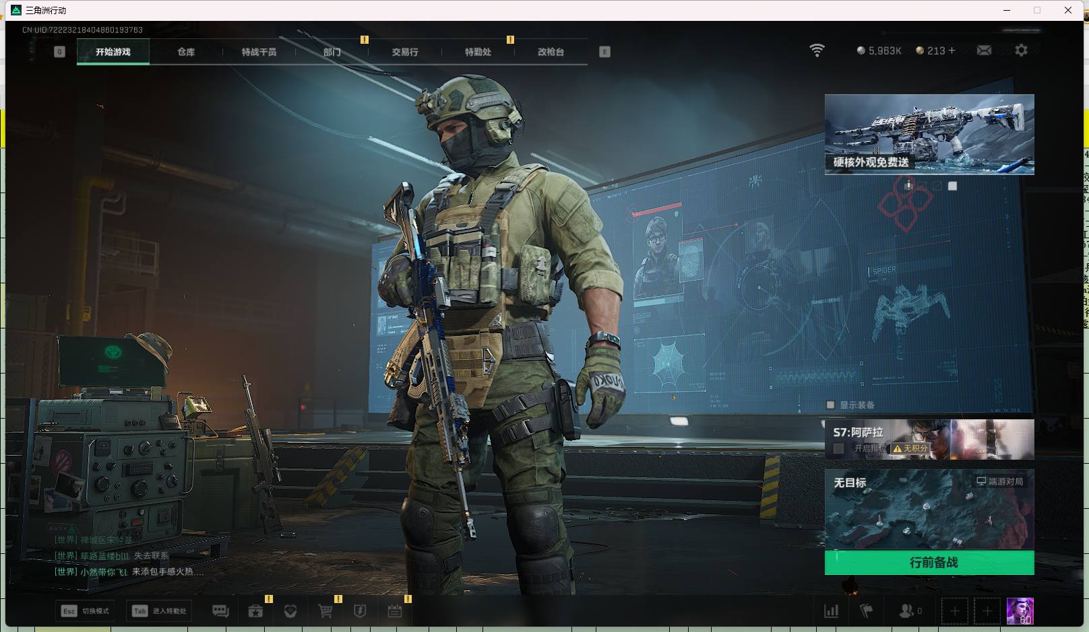Open the flags icon in bottom bar
The image size is (1089, 632).
pos(867,611)
